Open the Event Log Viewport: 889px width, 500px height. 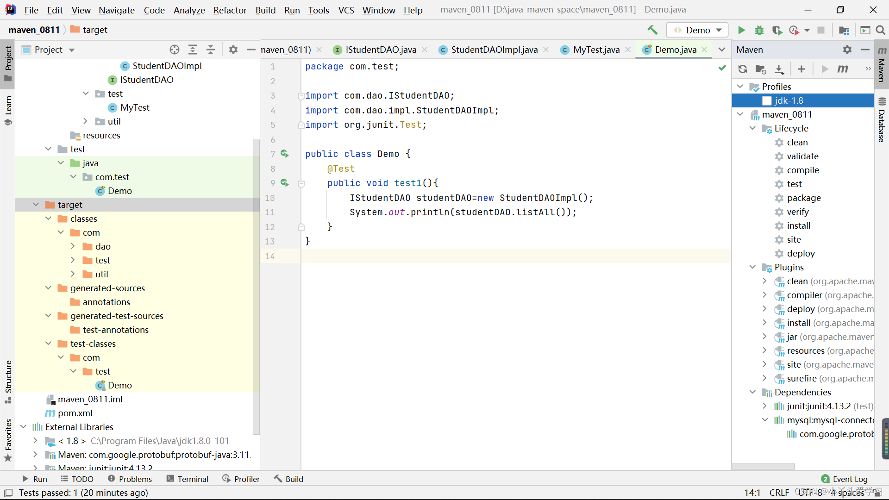pyautogui.click(x=844, y=479)
